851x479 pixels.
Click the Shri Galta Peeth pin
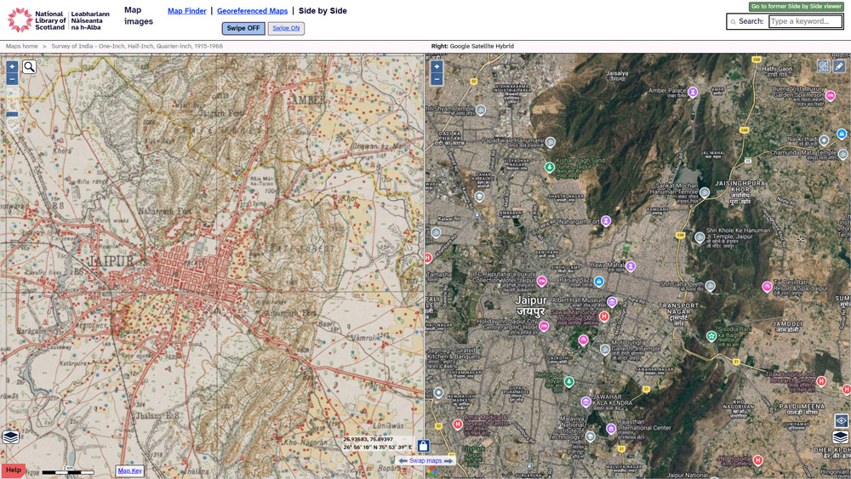pos(710,286)
